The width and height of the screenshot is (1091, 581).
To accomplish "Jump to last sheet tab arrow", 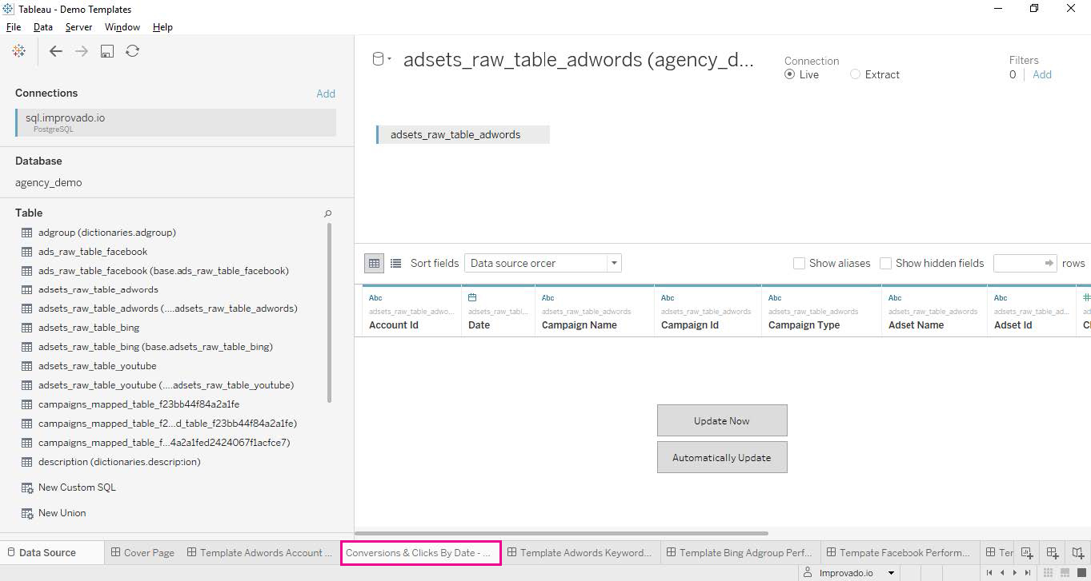I will click(x=1028, y=573).
